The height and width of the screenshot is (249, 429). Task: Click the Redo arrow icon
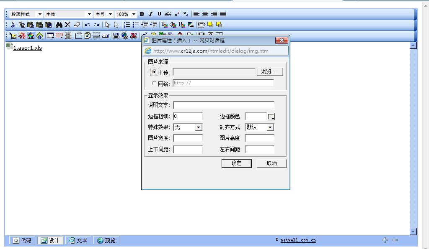pos(96,25)
